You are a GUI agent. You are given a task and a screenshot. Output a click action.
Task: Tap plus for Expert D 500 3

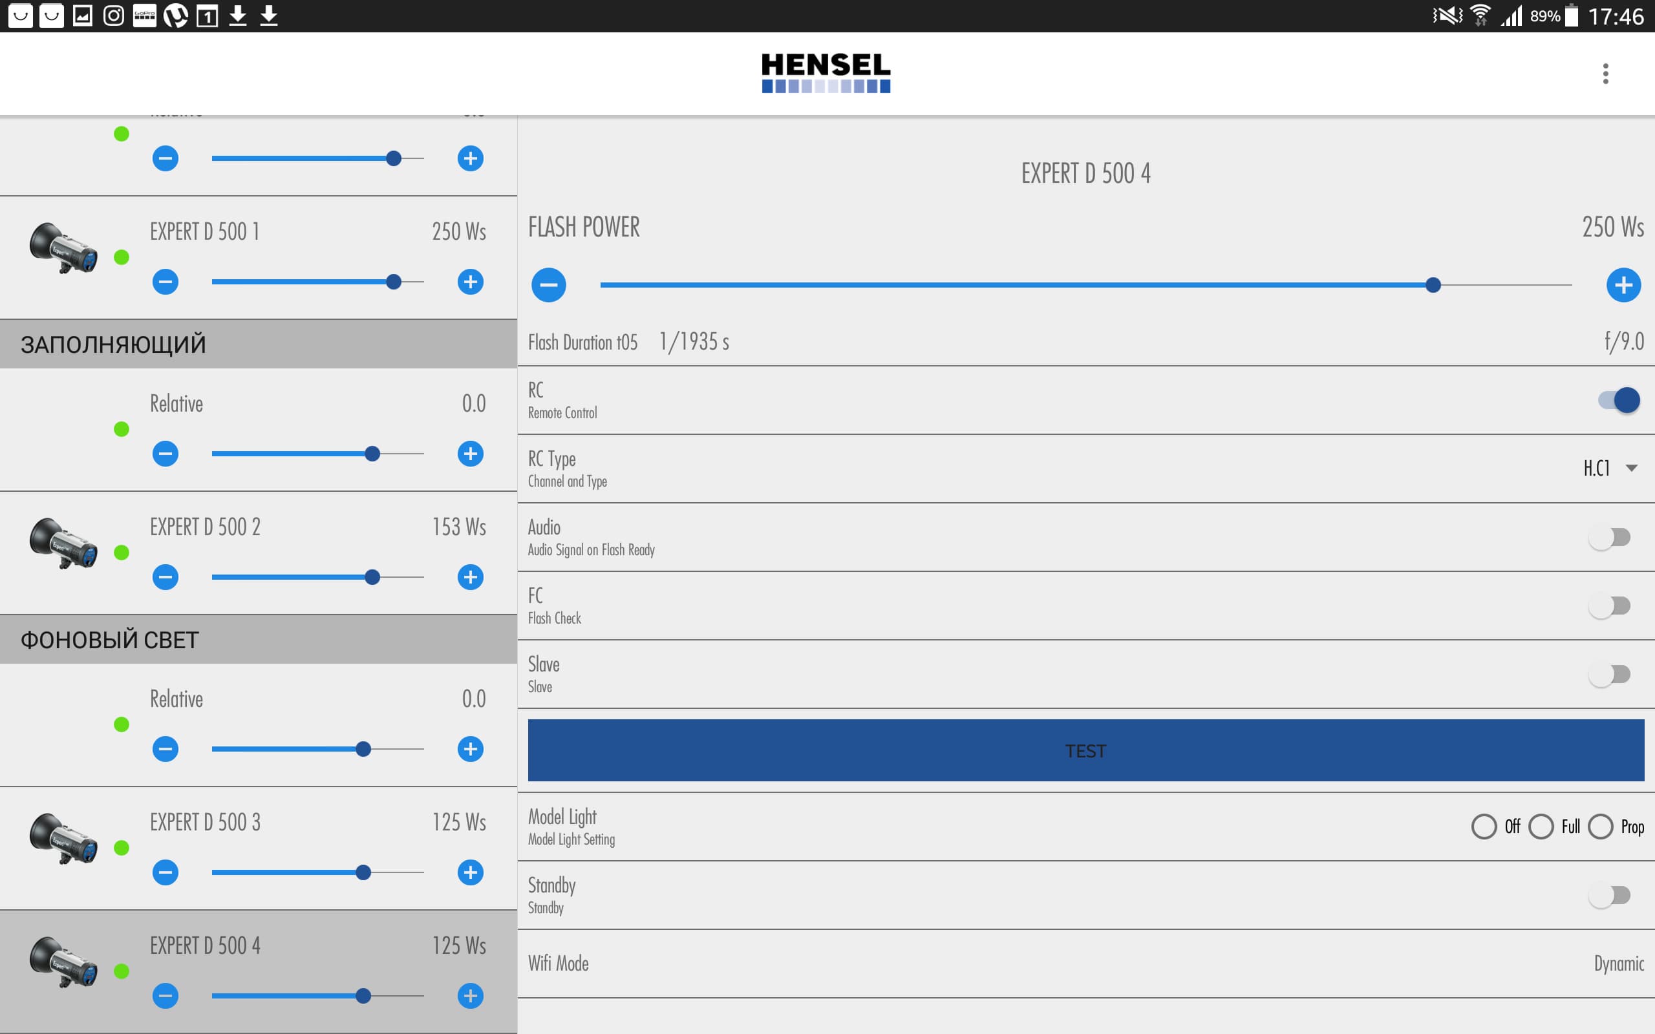click(470, 872)
